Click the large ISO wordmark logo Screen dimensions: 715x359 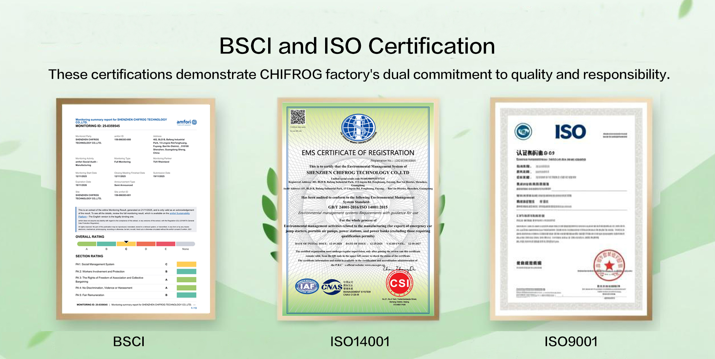point(570,132)
